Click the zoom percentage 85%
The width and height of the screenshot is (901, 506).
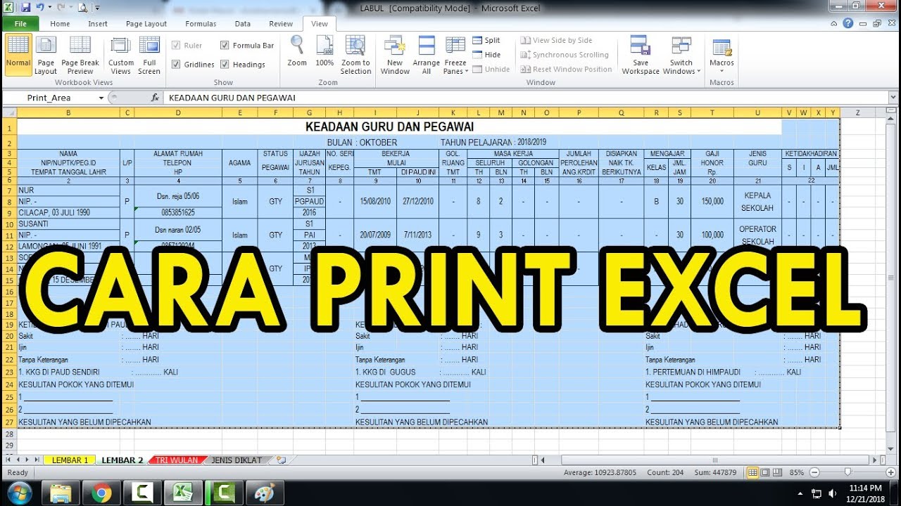coord(797,472)
